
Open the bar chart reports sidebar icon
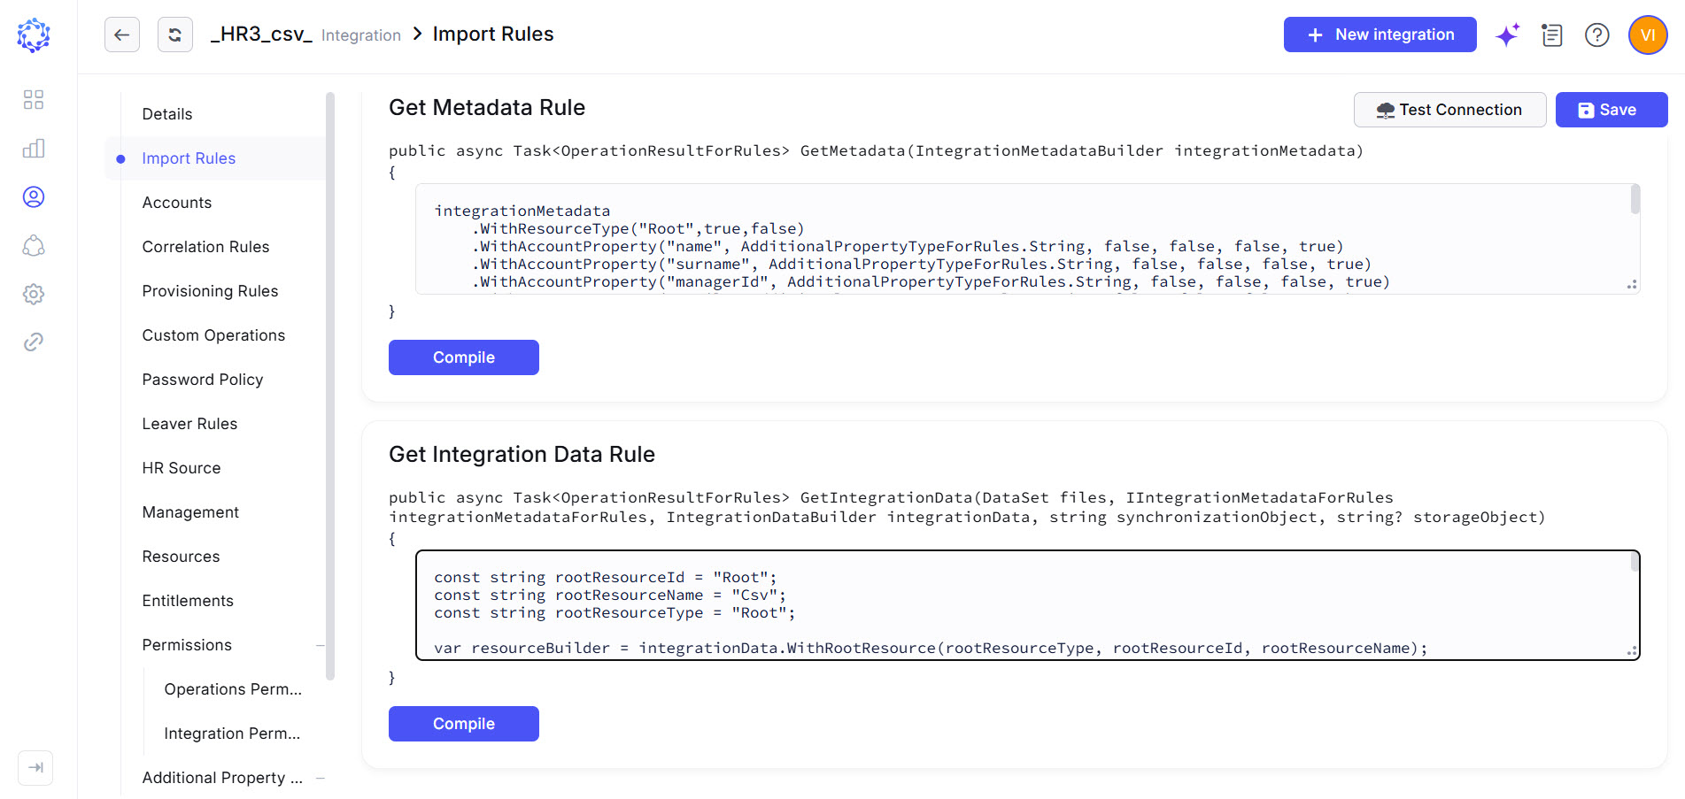(34, 148)
